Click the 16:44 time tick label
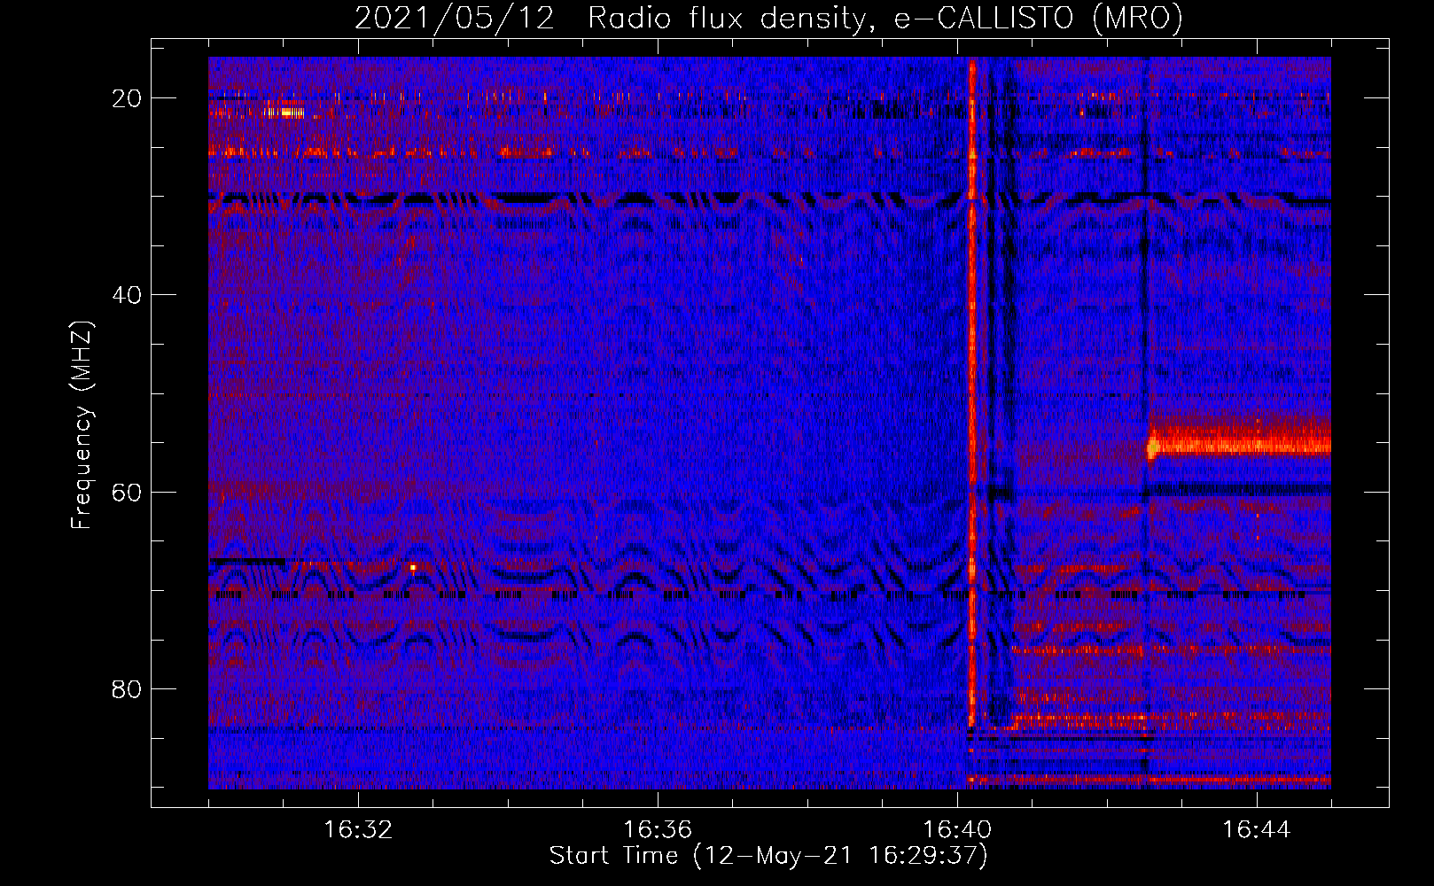The height and width of the screenshot is (886, 1434). (x=1257, y=830)
